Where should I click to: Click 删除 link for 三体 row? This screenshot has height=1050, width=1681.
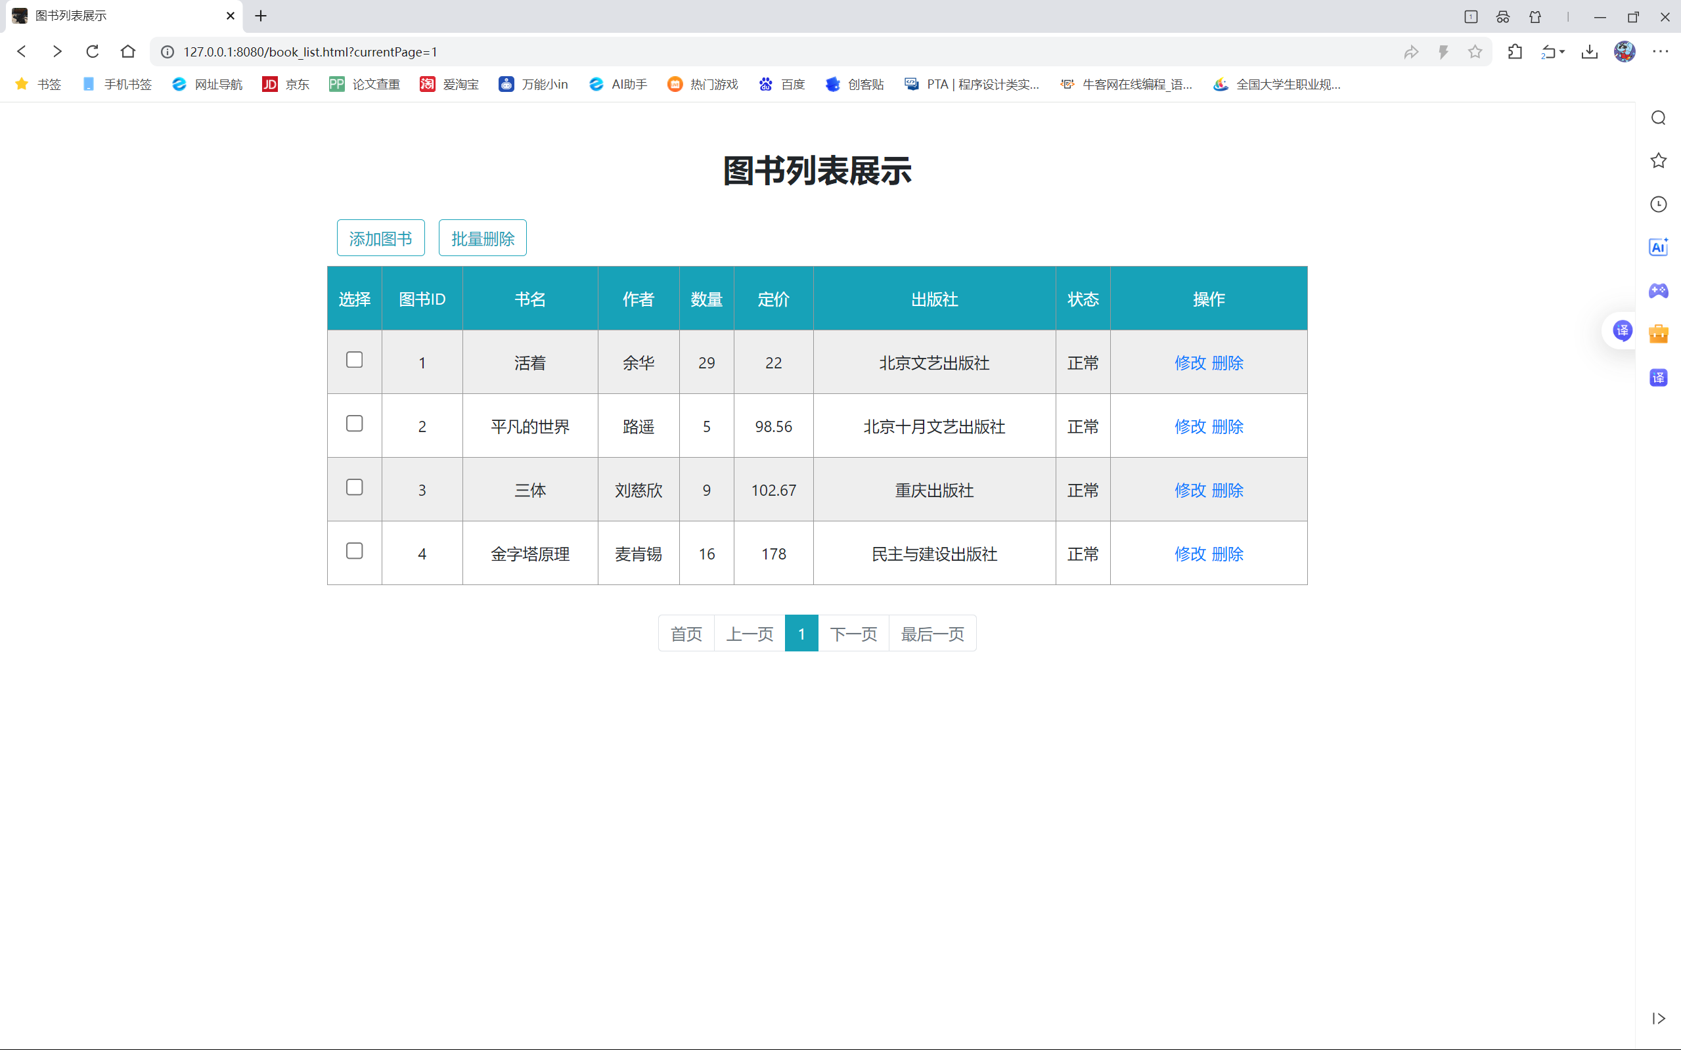(1227, 491)
